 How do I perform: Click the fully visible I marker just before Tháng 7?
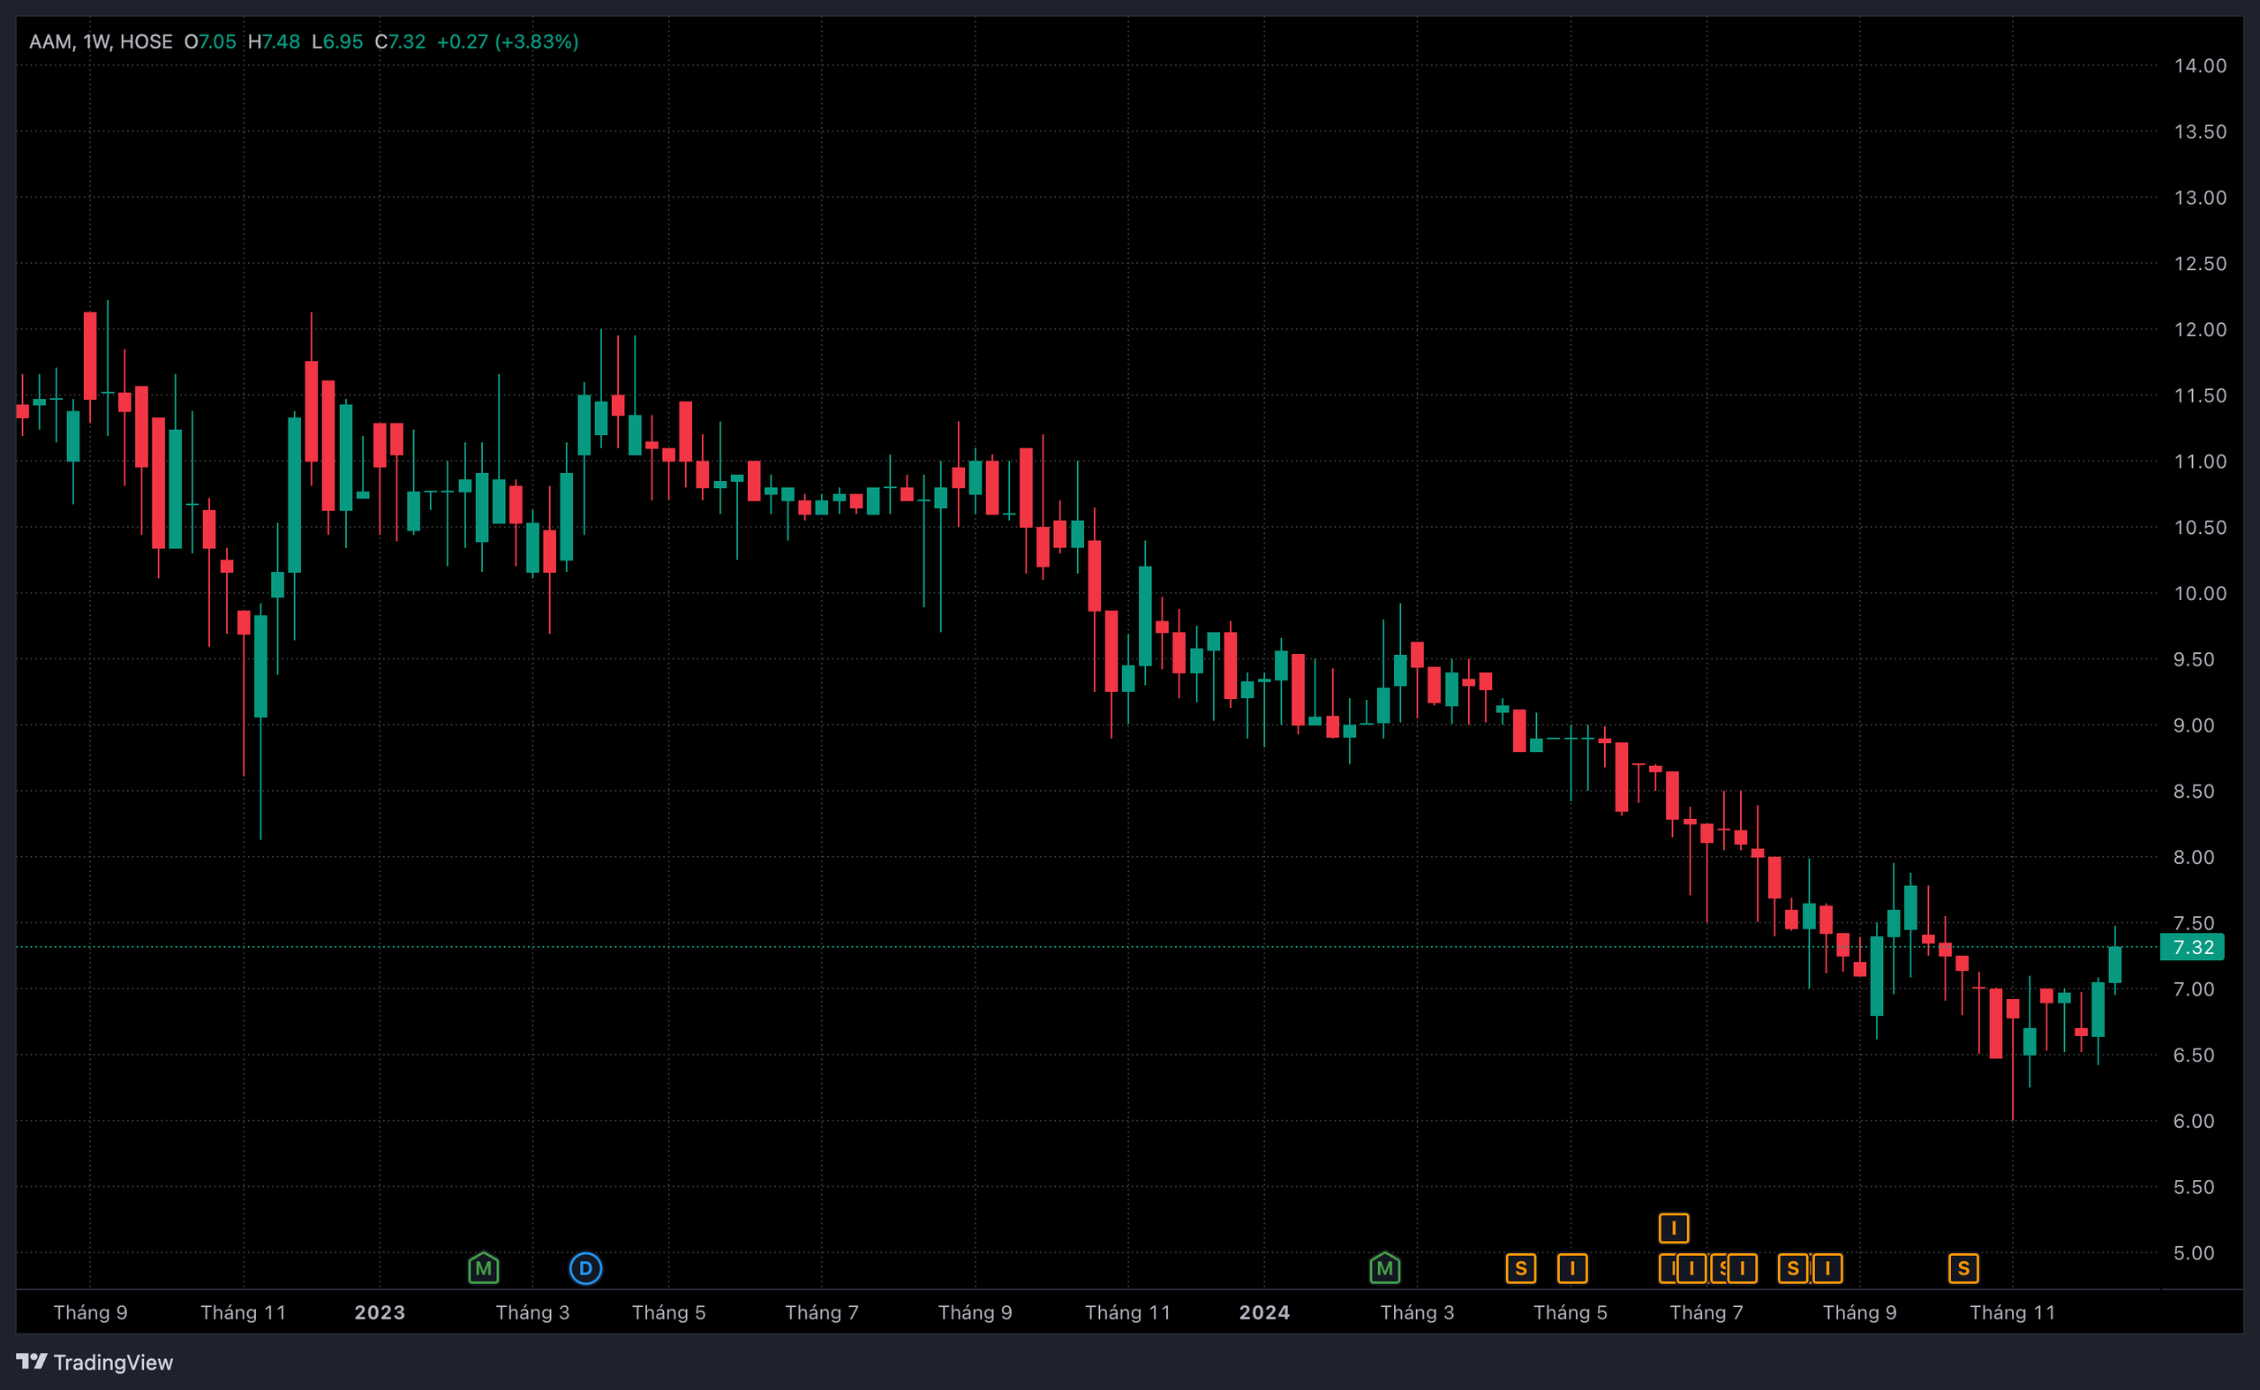coord(1691,1269)
